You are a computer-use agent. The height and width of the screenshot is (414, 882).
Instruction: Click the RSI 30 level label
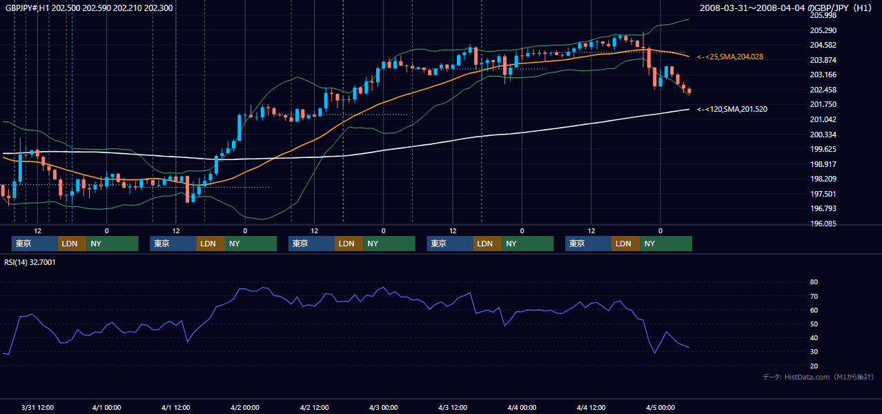click(814, 352)
